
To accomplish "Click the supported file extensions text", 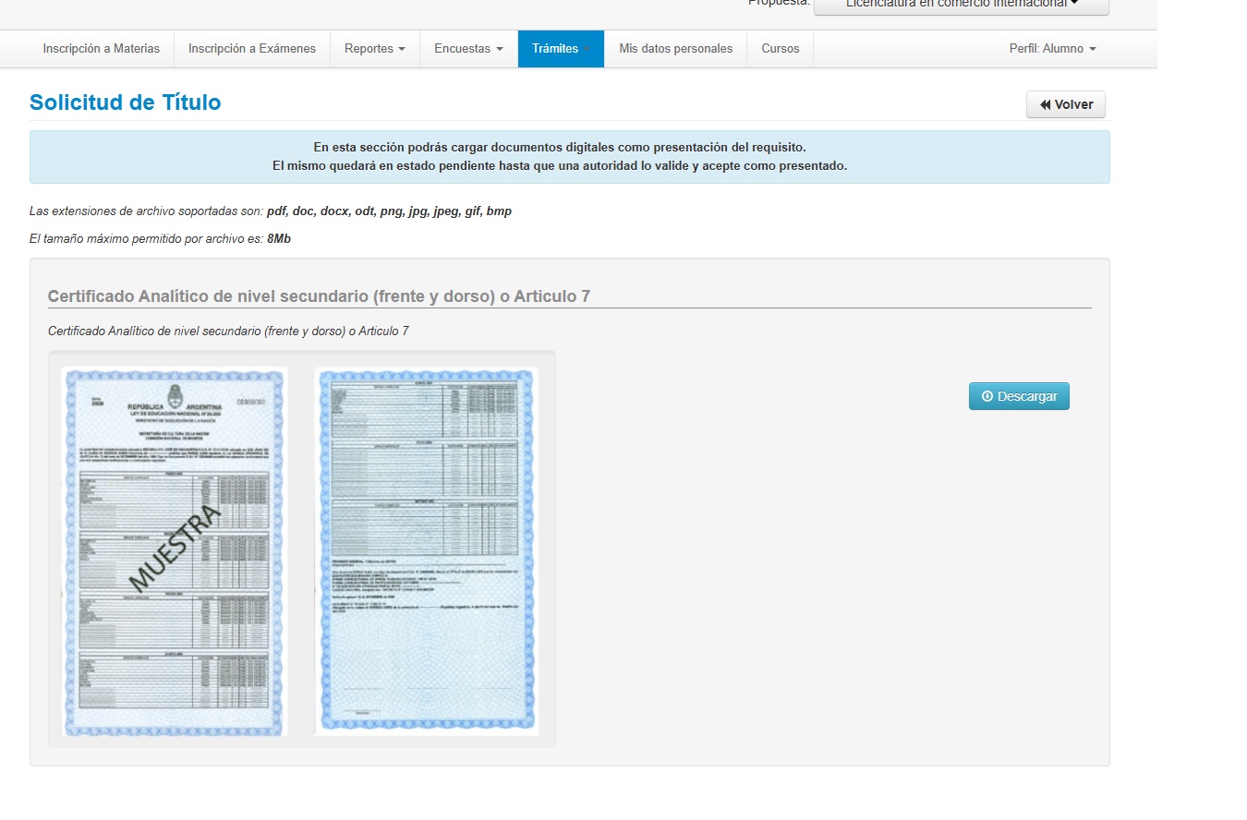I will tap(270, 211).
